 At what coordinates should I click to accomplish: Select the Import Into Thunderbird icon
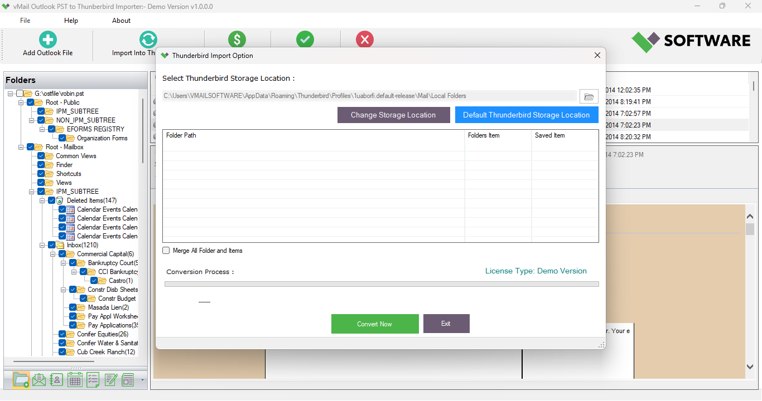click(x=148, y=39)
